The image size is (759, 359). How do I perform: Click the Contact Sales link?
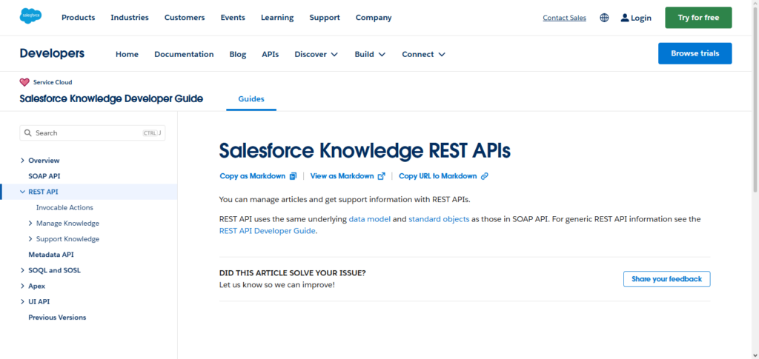564,18
